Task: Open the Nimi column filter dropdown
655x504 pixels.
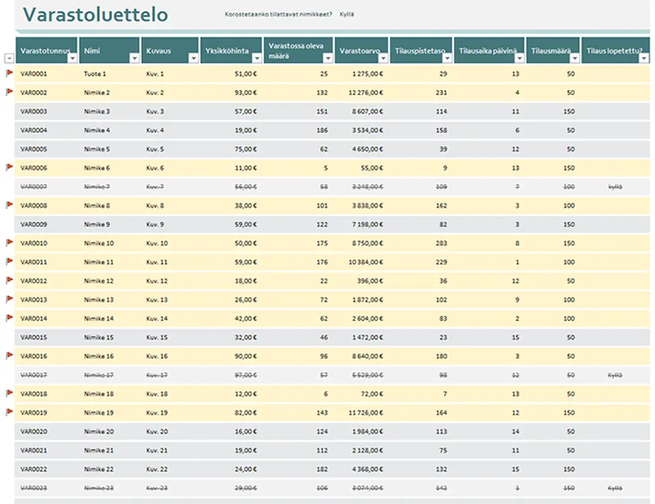Action: (x=134, y=59)
